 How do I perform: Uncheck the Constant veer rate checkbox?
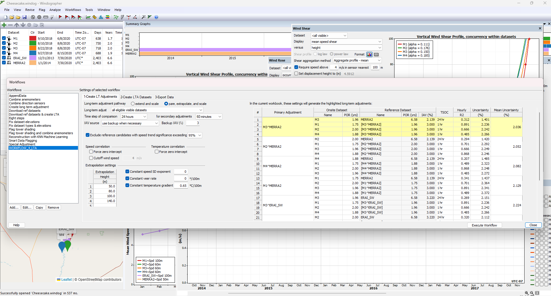(127, 178)
